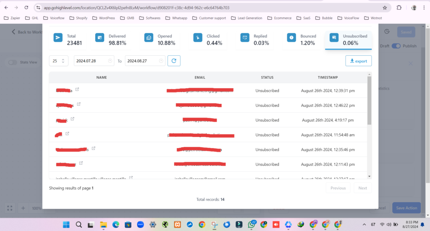Click timestamp August 26th 2024, 4:19:17 pm
Screen dimensions: 430x231
[x=328, y=120]
